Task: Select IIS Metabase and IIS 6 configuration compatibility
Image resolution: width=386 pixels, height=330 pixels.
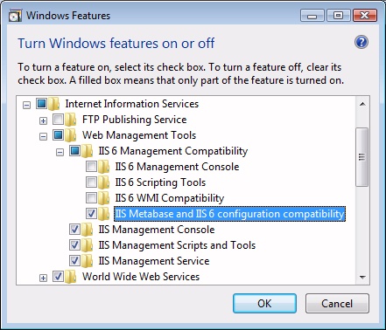Action: click(229, 214)
